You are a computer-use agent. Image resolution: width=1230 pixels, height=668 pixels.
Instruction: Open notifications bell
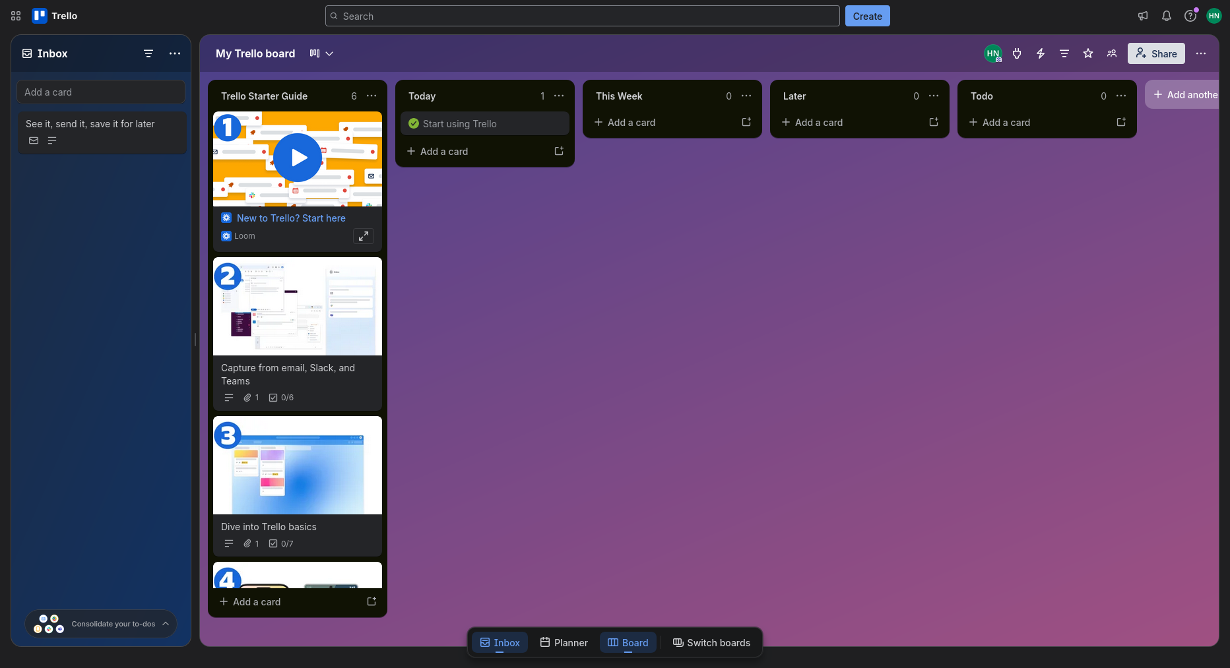pos(1167,16)
